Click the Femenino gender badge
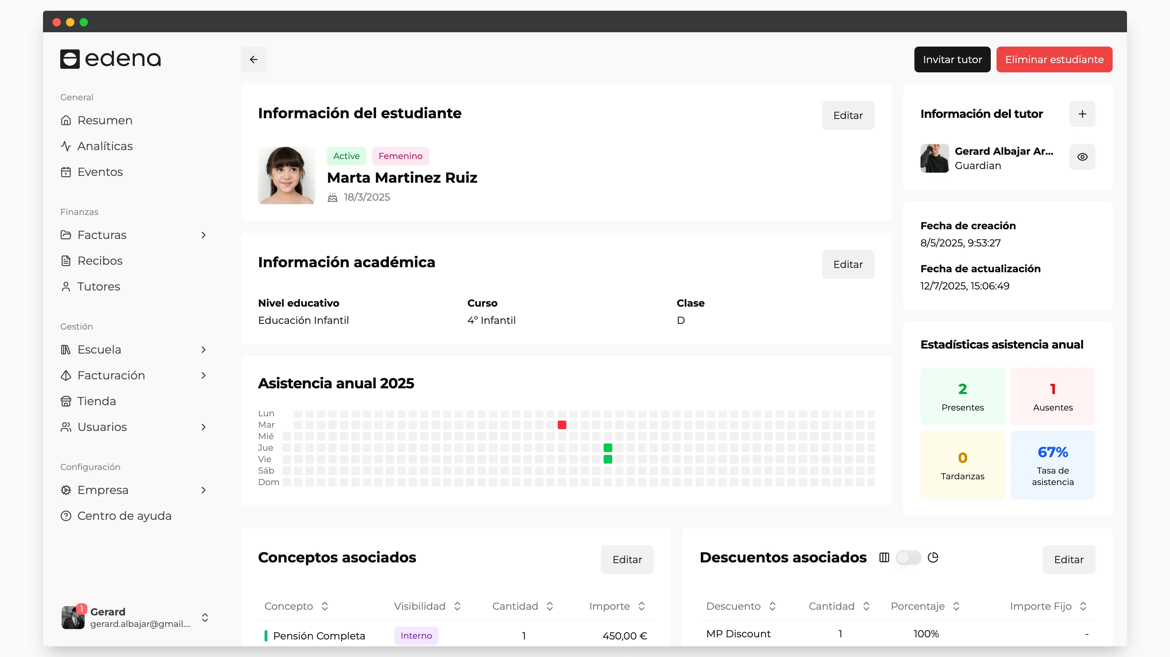 pos(400,156)
